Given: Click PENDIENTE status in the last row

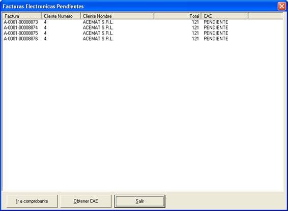Looking at the screenshot, I should point(216,39).
